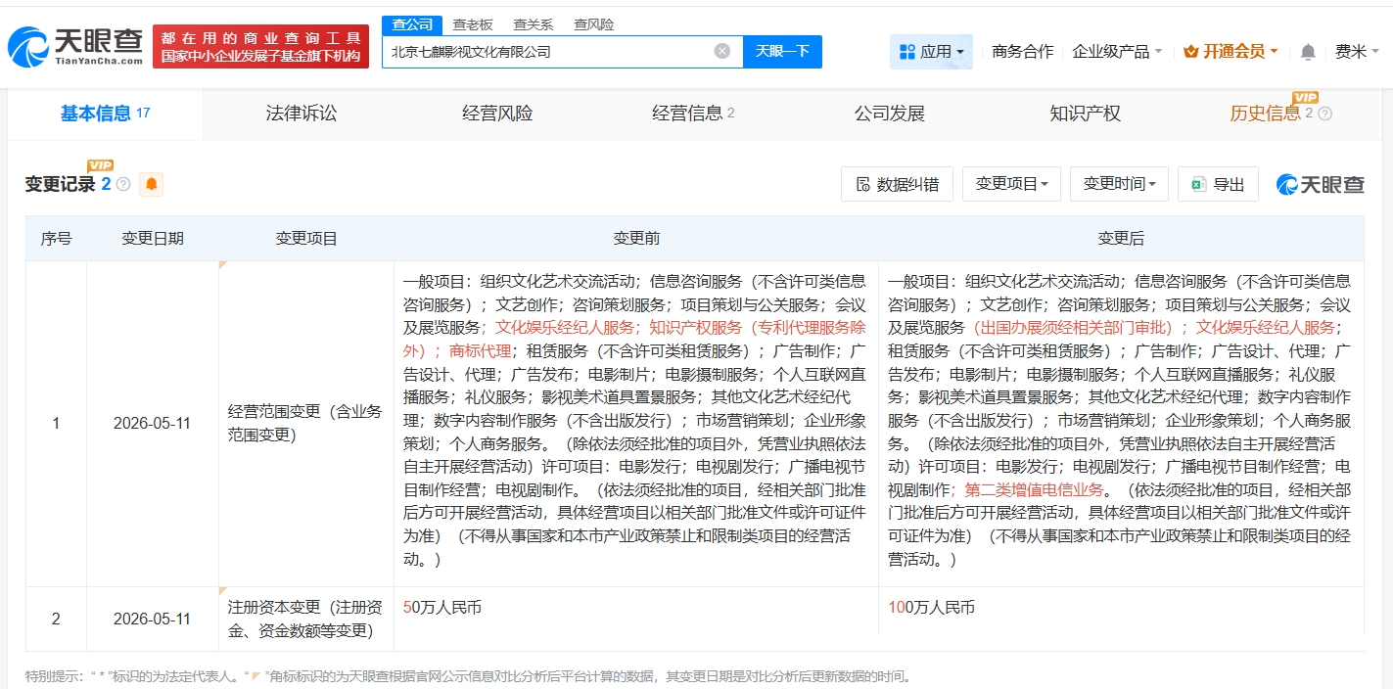1393x689 pixels.
Task: Click the 变更后 column header
Action: (x=1121, y=238)
